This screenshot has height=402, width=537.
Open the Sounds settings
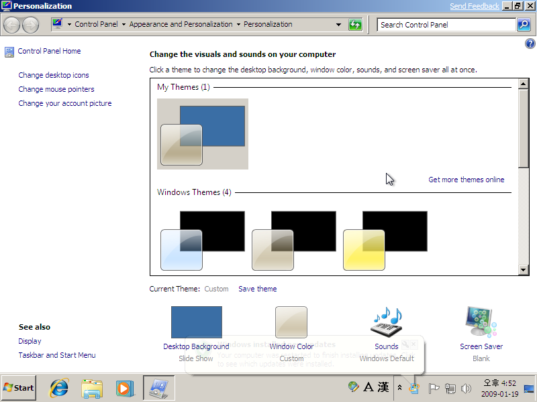[387, 322]
